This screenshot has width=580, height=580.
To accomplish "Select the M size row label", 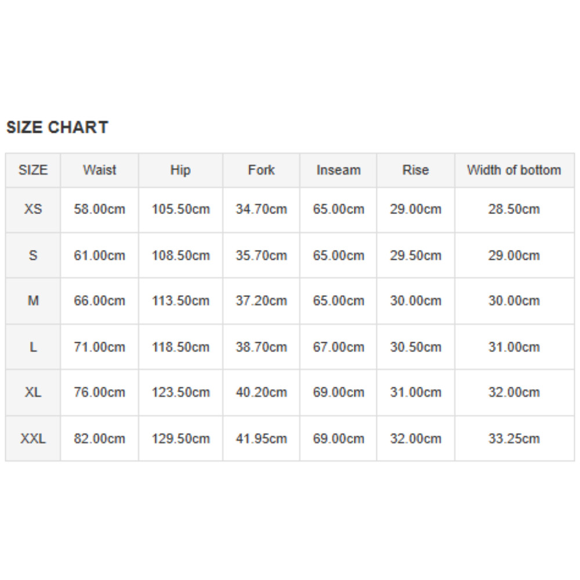I will pos(33,301).
